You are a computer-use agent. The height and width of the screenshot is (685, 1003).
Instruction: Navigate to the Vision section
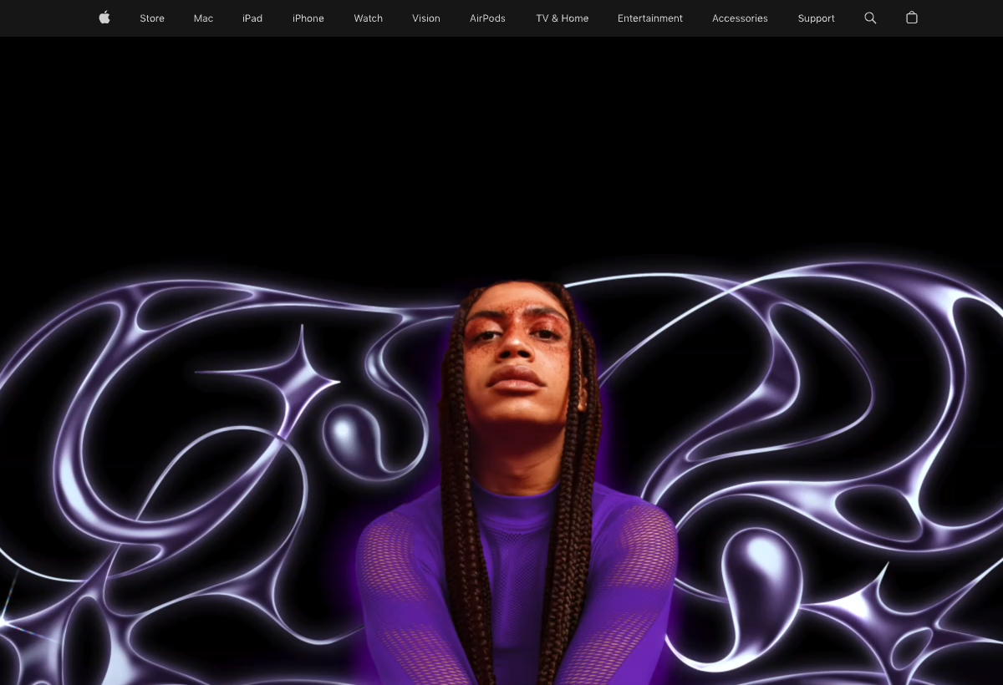point(426,18)
